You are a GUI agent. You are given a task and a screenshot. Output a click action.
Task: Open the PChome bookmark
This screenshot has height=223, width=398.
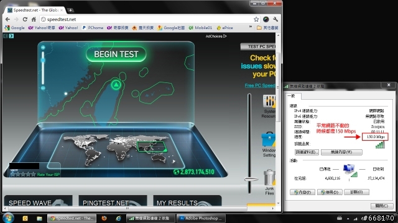pyautogui.click(x=93, y=28)
